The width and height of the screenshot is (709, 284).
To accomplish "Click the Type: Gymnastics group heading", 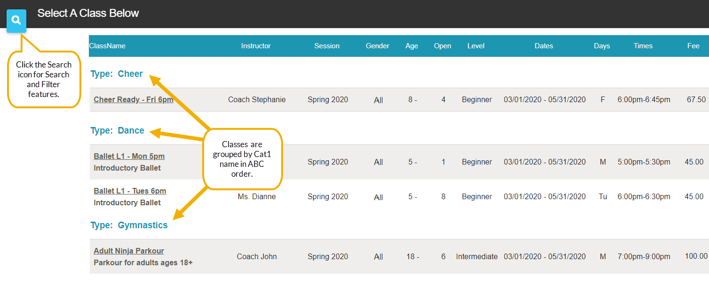I will (x=129, y=225).
